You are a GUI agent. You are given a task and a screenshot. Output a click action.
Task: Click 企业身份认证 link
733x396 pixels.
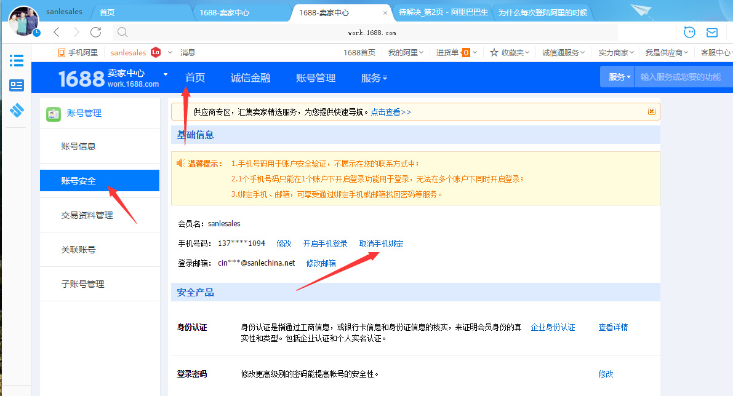click(553, 327)
